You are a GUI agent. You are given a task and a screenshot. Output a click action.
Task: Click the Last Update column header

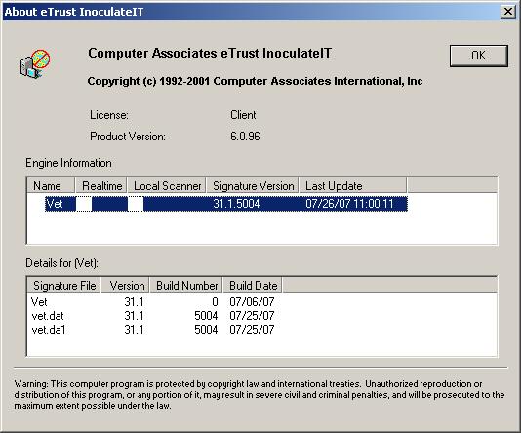[353, 185]
